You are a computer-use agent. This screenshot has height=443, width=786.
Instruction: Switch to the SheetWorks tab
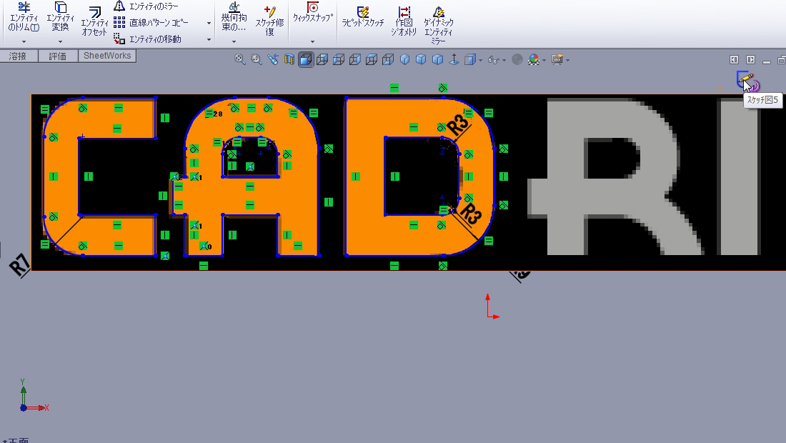(x=107, y=56)
